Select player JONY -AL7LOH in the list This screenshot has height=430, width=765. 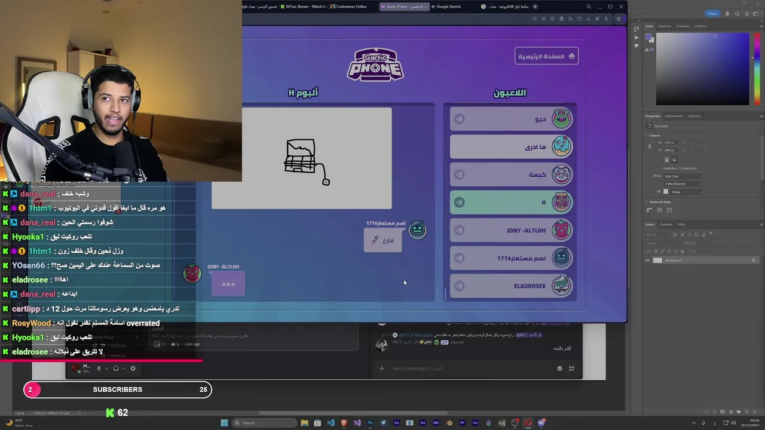tap(511, 231)
